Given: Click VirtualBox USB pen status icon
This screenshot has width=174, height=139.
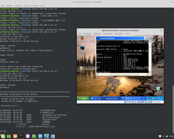Looking at the screenshot, I should click(135, 102).
